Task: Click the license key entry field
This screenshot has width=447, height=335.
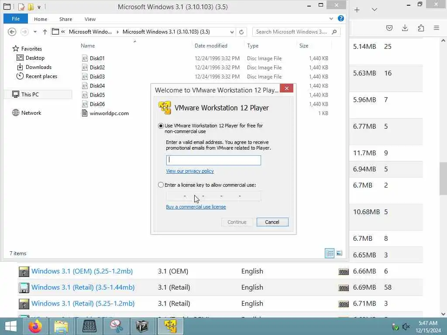Action: (x=213, y=196)
